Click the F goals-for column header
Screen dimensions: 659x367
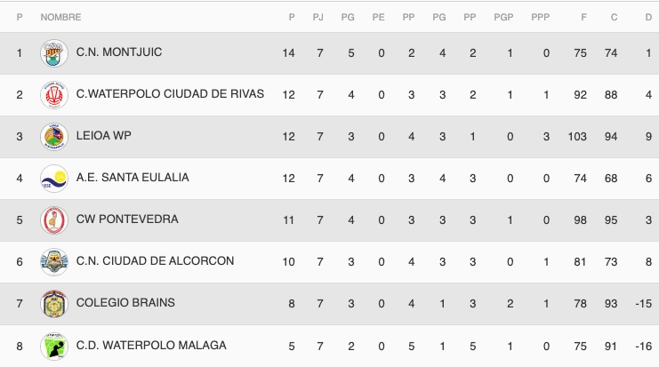pos(583,17)
